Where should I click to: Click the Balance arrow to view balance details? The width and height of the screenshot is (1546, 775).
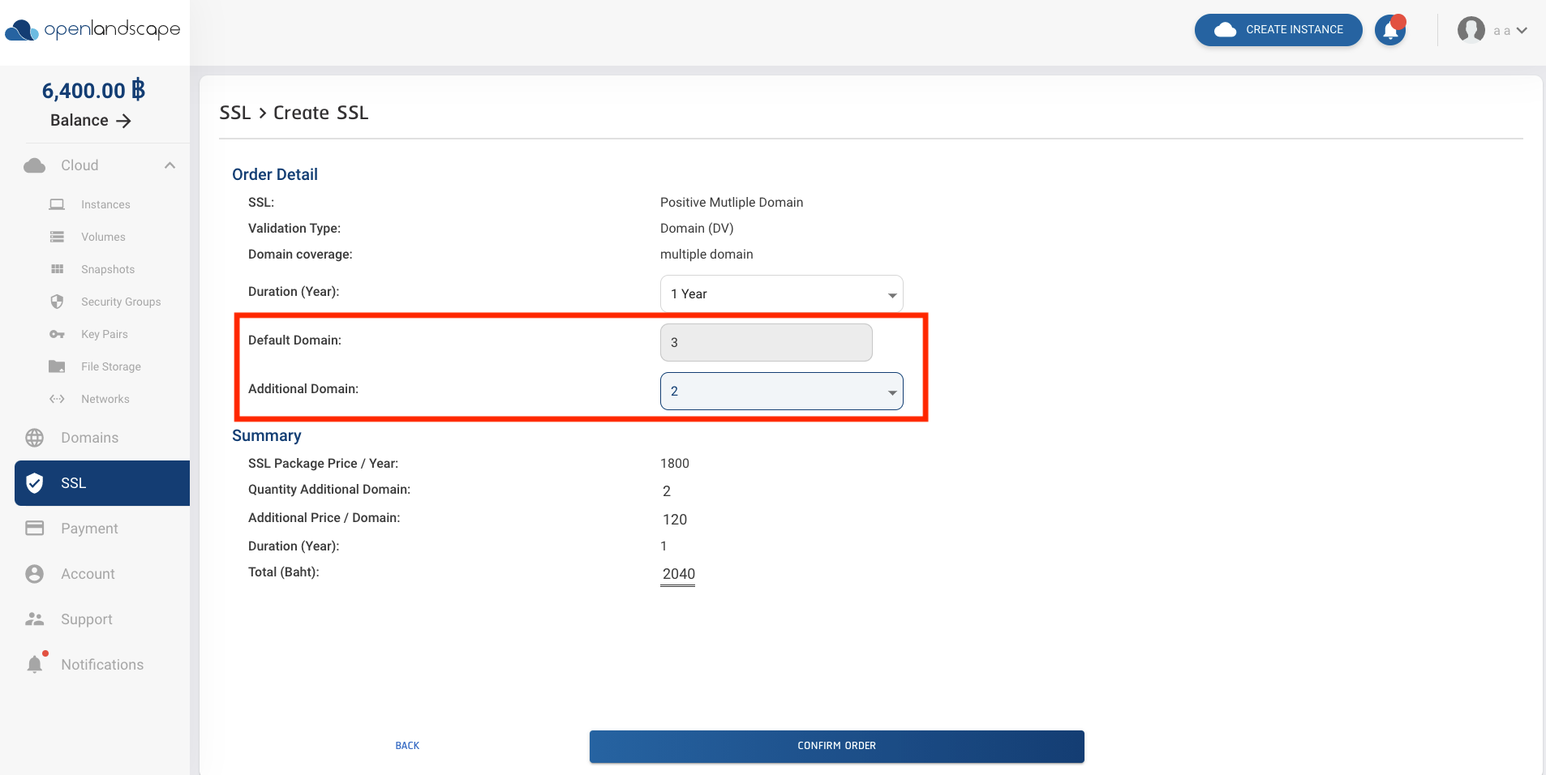[x=123, y=120]
